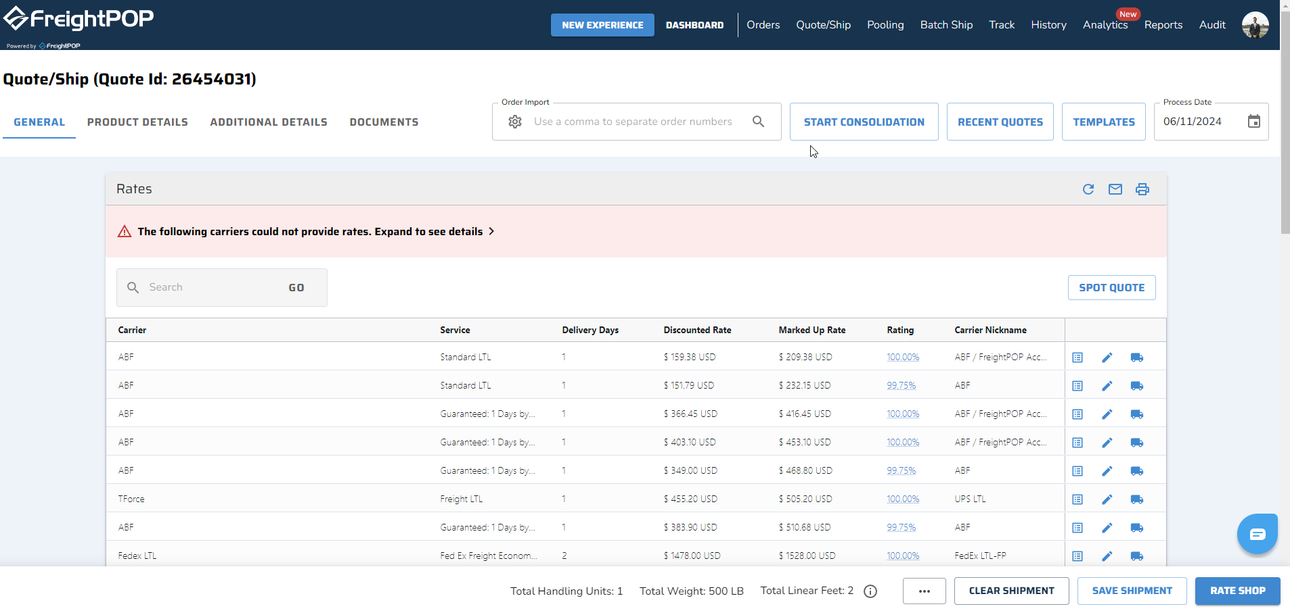
Task: Edit the TForce $455.20 rate
Action: click(x=1107, y=499)
